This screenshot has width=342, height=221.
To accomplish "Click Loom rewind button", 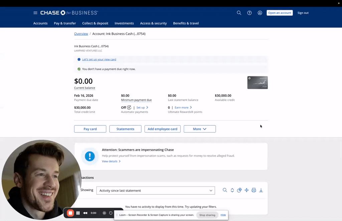I will click(85, 213).
